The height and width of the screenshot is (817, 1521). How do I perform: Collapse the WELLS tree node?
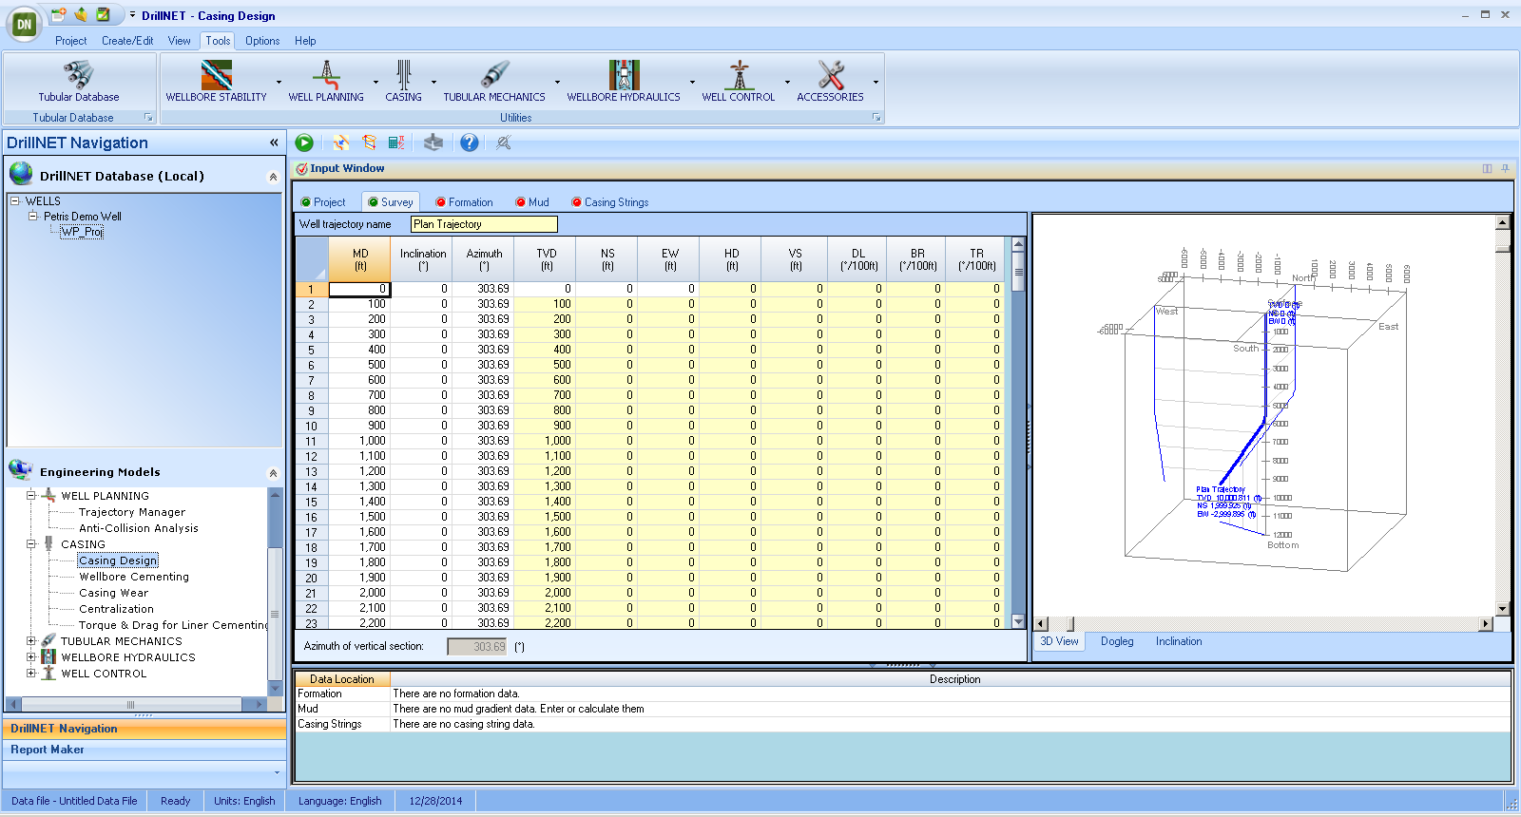pos(15,201)
